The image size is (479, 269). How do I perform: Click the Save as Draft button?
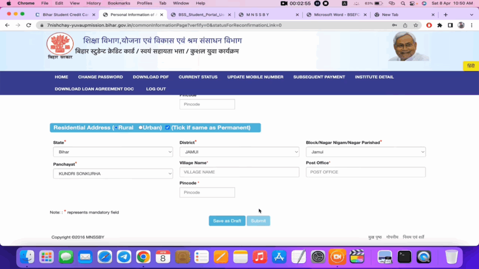coord(227,221)
